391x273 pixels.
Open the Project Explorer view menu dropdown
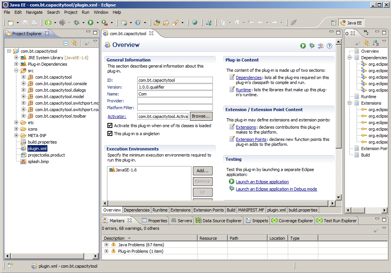coord(95,41)
